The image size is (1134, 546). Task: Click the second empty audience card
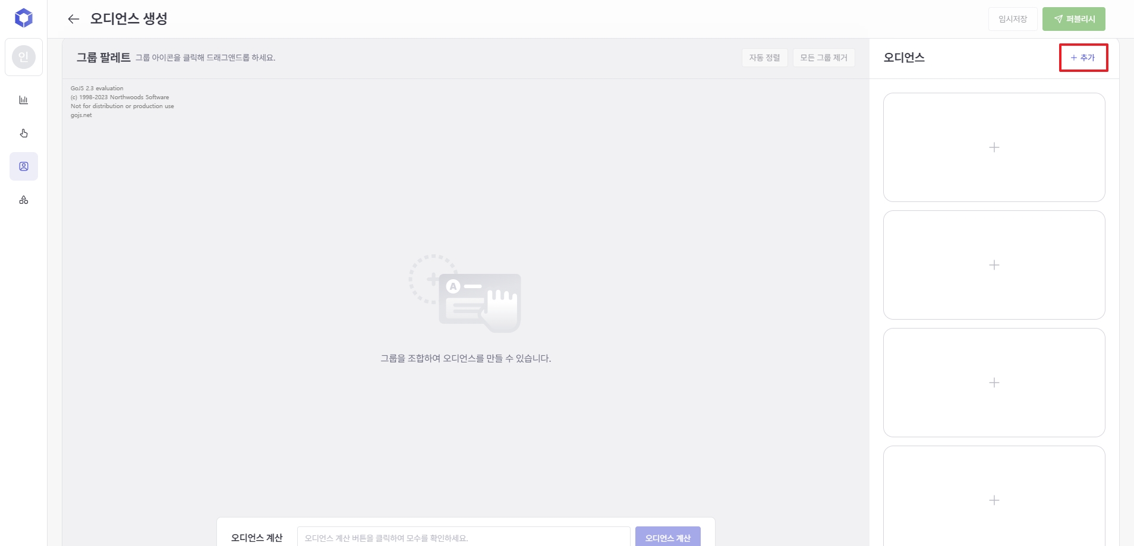tap(994, 265)
